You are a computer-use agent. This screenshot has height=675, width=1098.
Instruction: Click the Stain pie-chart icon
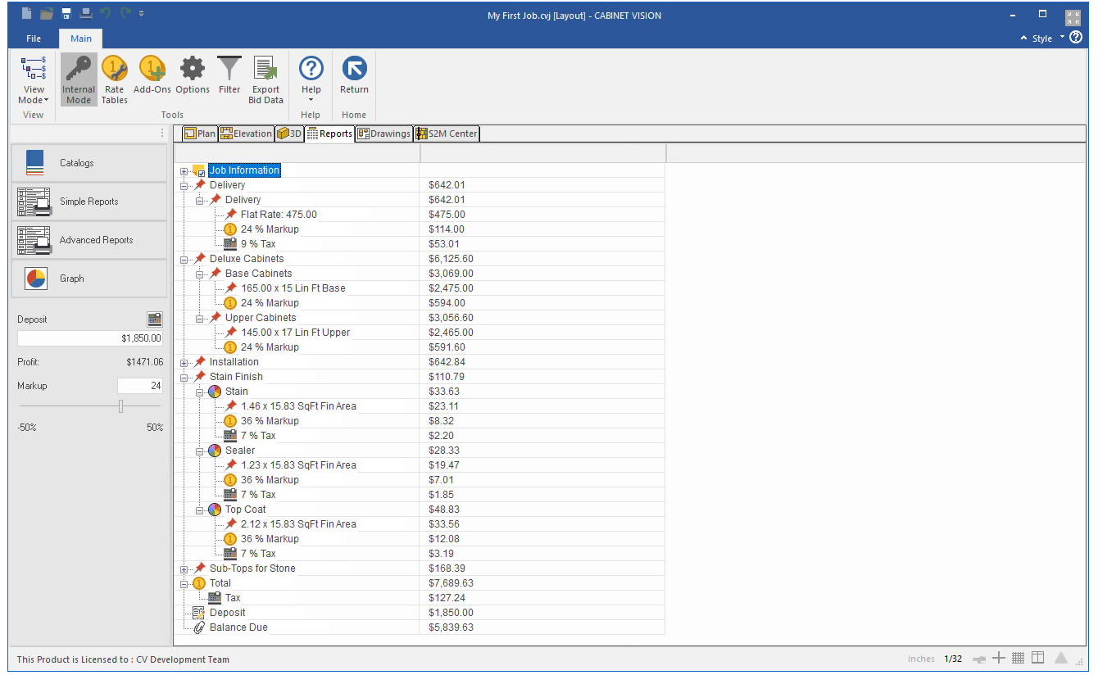click(x=215, y=392)
